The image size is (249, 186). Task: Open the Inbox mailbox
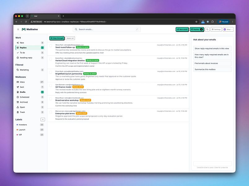(30, 82)
